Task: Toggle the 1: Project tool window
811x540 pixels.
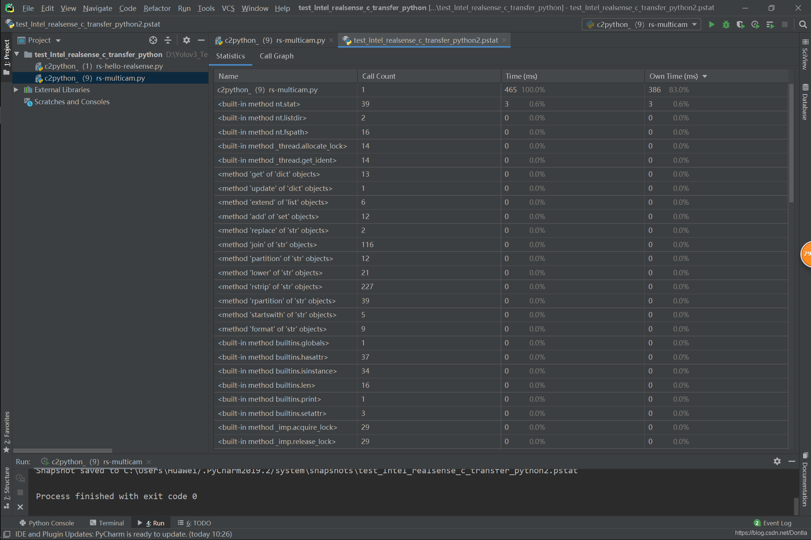Action: tap(6, 57)
